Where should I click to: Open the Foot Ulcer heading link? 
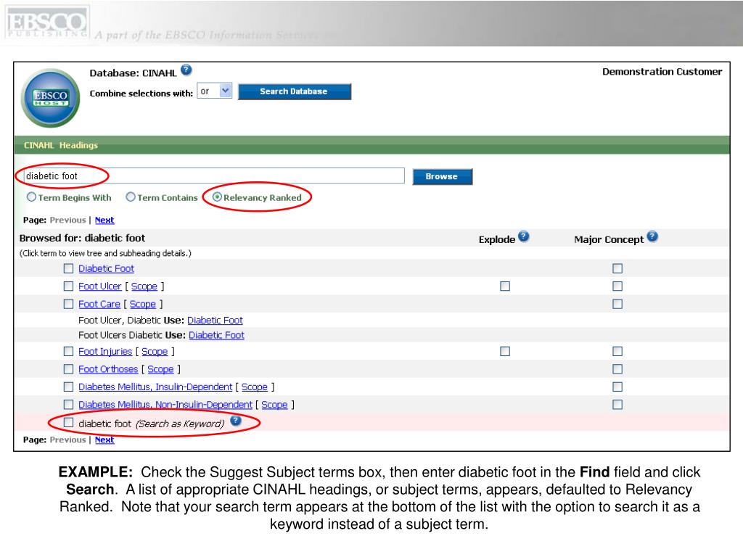click(100, 286)
